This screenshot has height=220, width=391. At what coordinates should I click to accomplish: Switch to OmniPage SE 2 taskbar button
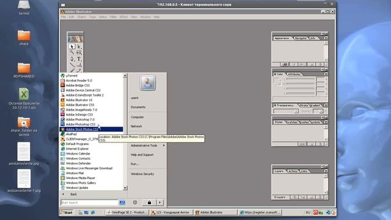(x=127, y=213)
